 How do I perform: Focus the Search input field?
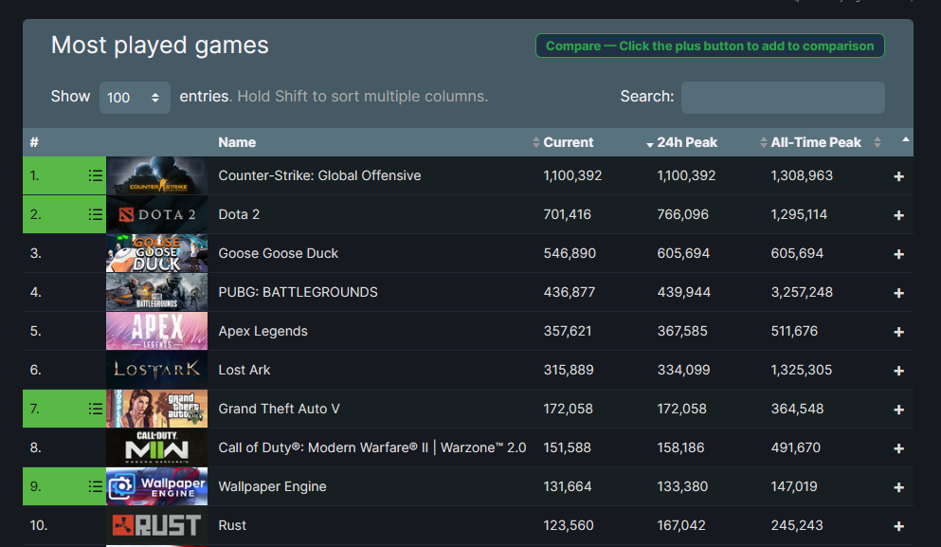[783, 98]
